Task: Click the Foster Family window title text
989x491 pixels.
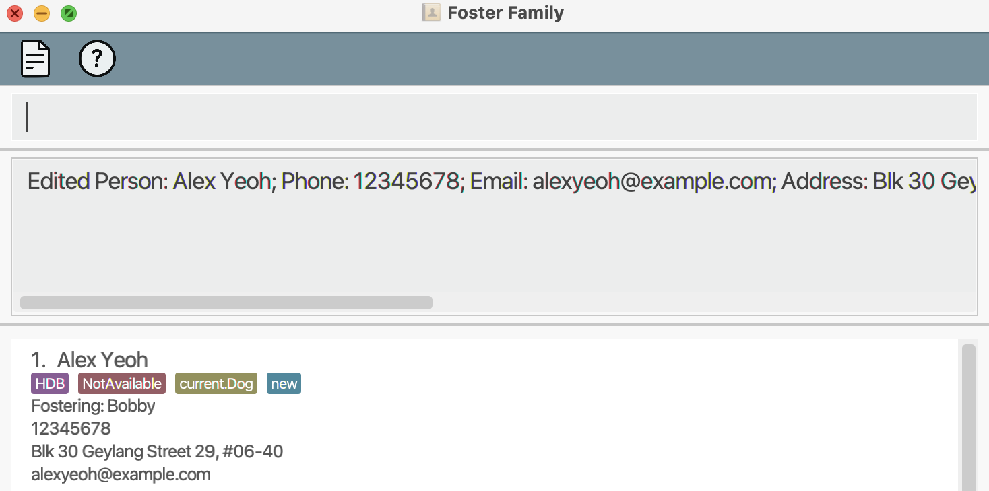Action: click(505, 13)
